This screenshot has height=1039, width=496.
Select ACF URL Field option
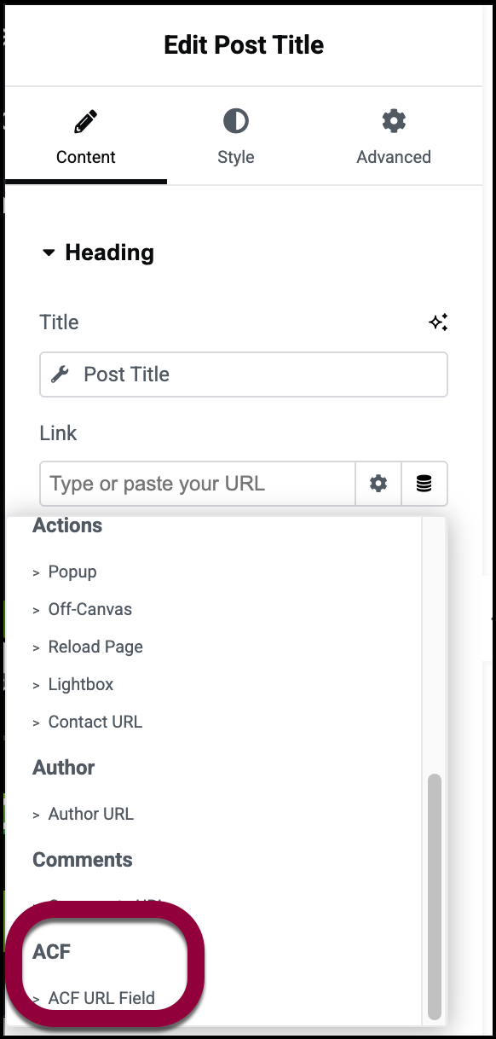coord(101,998)
